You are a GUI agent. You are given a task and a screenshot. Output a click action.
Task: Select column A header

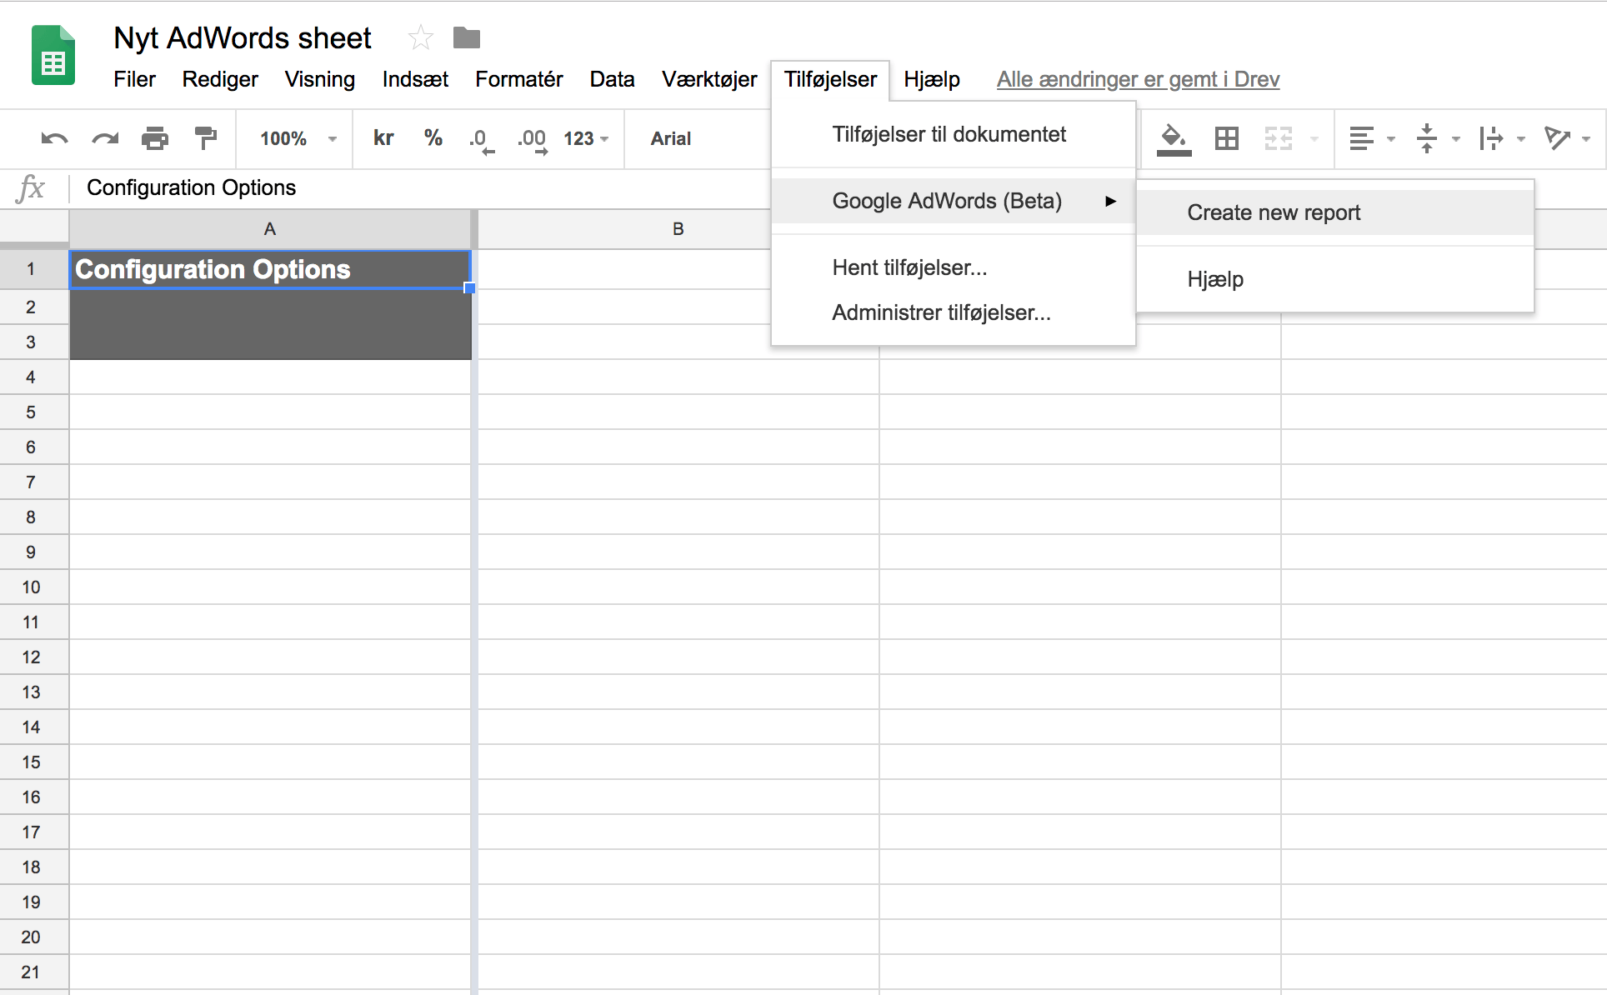pyautogui.click(x=270, y=229)
